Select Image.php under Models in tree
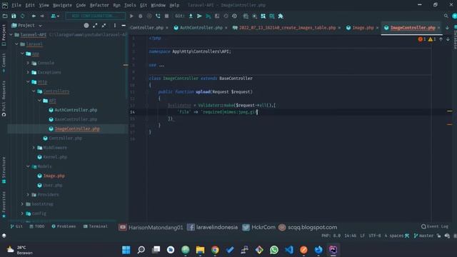Viewport: 457px width, 257px height. coord(51,176)
